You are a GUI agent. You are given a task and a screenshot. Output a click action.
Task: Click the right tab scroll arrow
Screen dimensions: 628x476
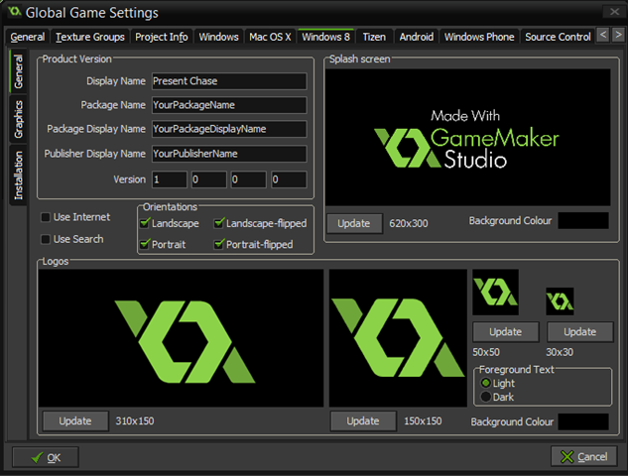click(x=618, y=35)
